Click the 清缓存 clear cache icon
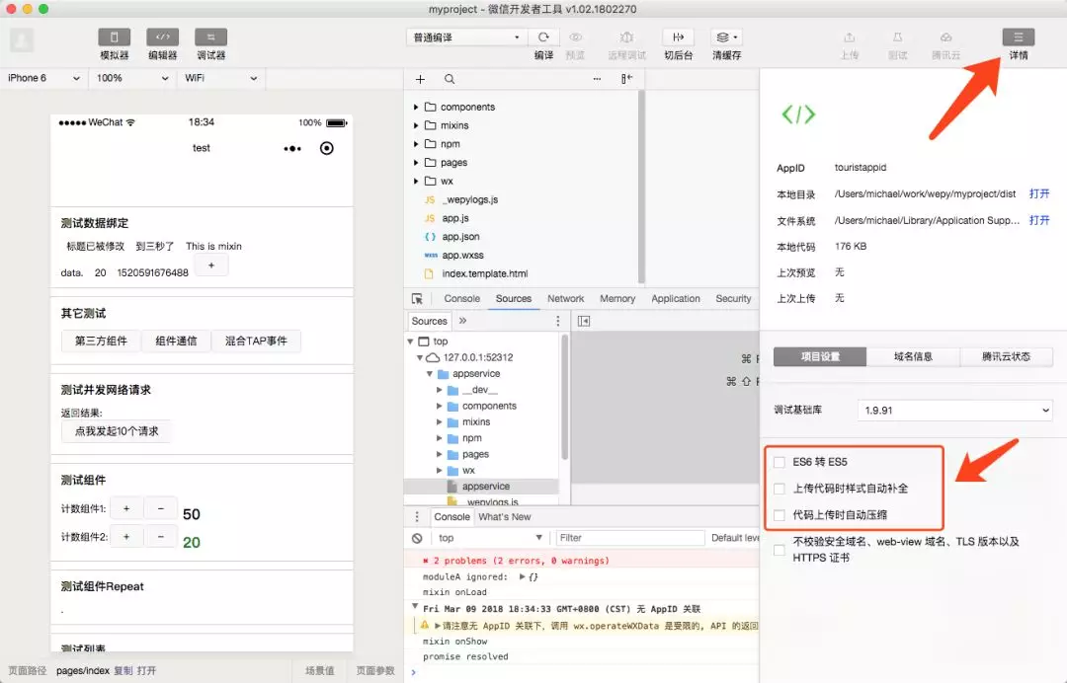The width and height of the screenshot is (1067, 683). 726,38
